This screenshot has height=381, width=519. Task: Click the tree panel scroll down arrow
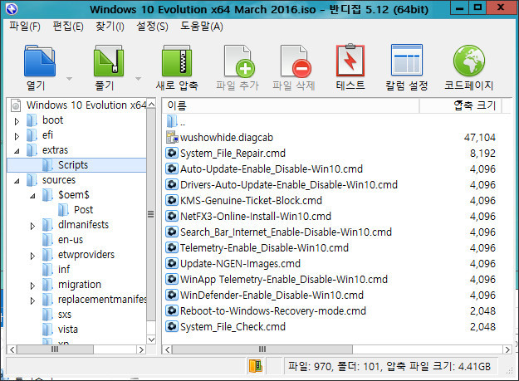click(151, 339)
